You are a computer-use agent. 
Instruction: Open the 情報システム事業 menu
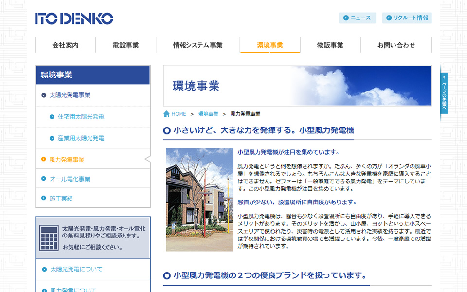198,45
